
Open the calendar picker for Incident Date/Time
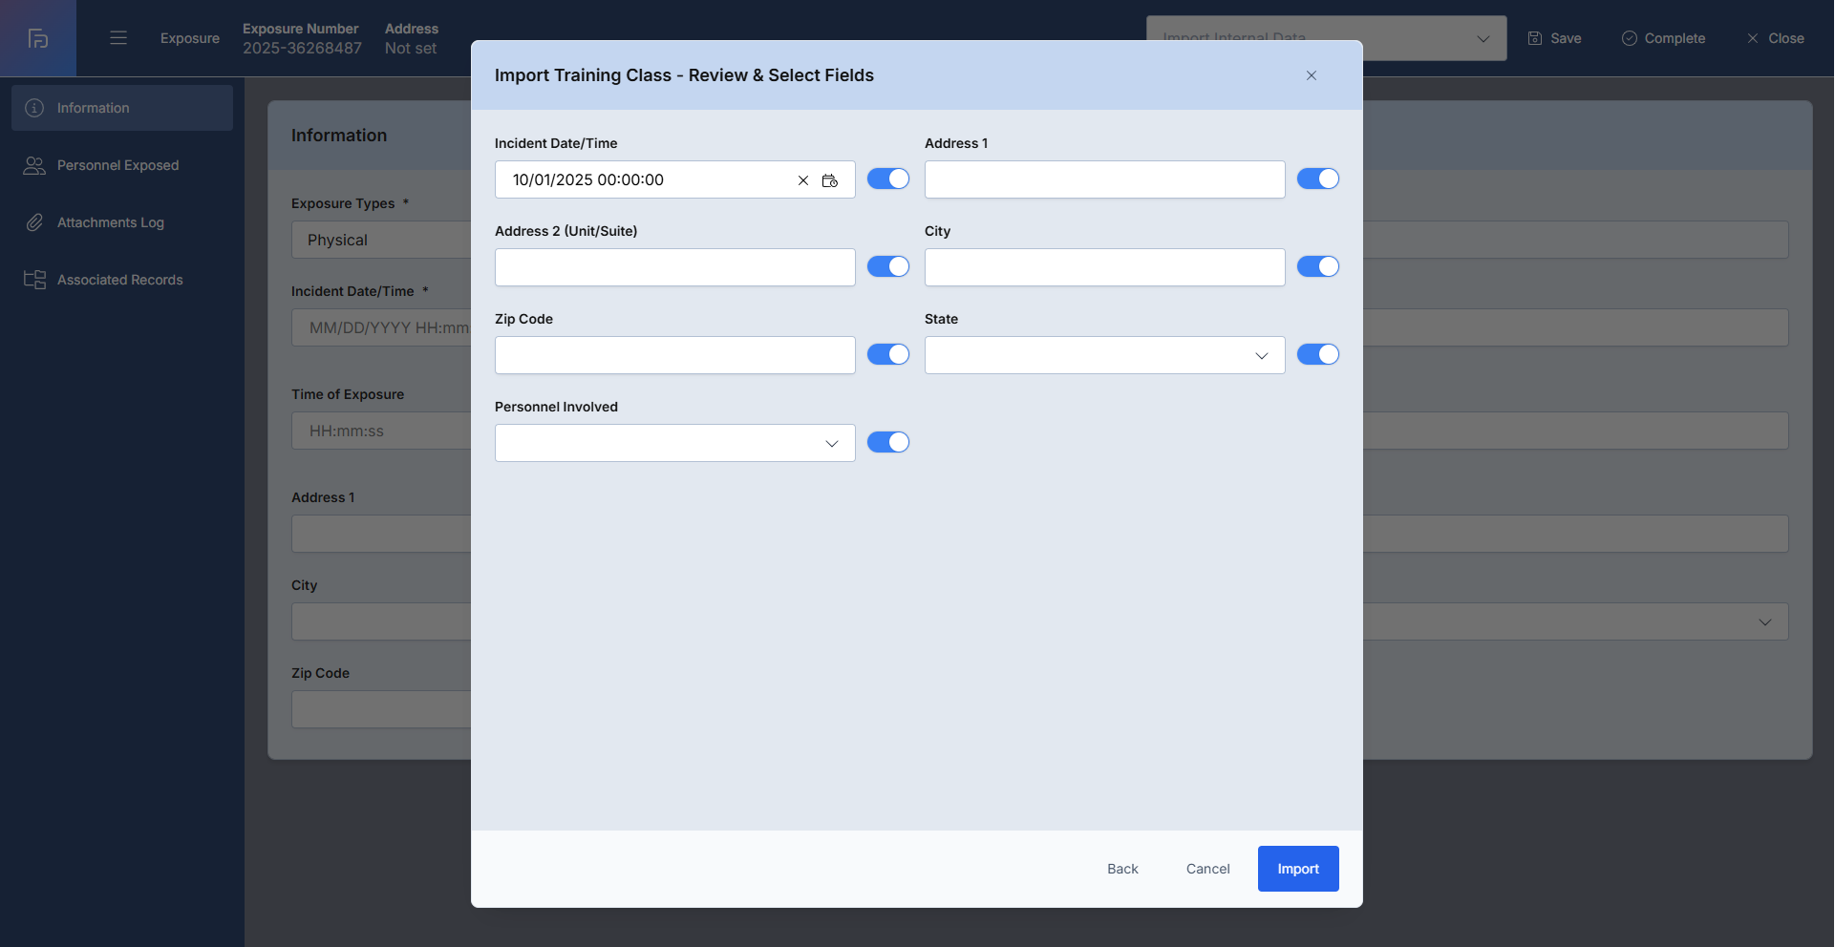(830, 180)
